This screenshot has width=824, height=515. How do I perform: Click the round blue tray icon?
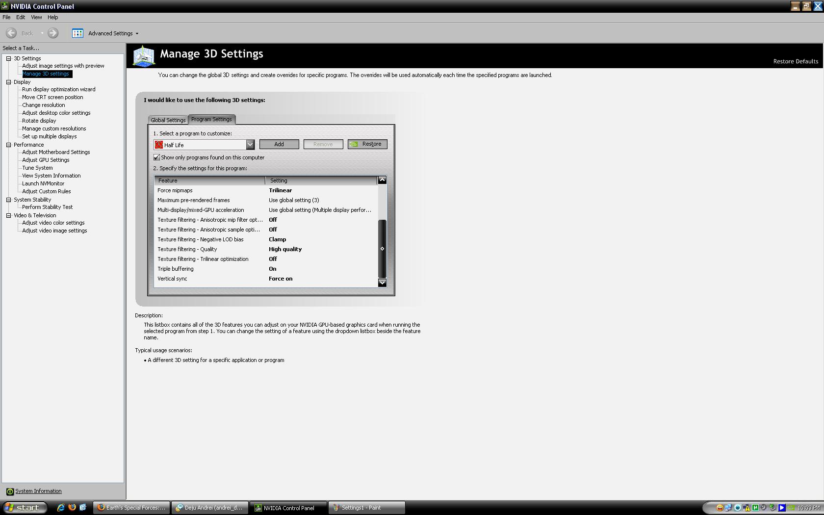[x=737, y=508]
